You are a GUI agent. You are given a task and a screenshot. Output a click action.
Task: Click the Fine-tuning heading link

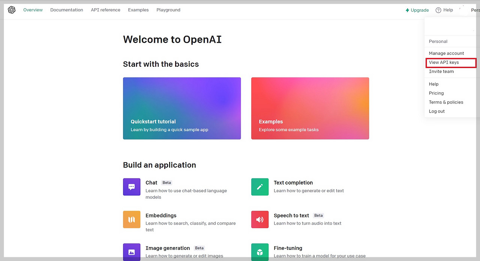pyautogui.click(x=288, y=248)
